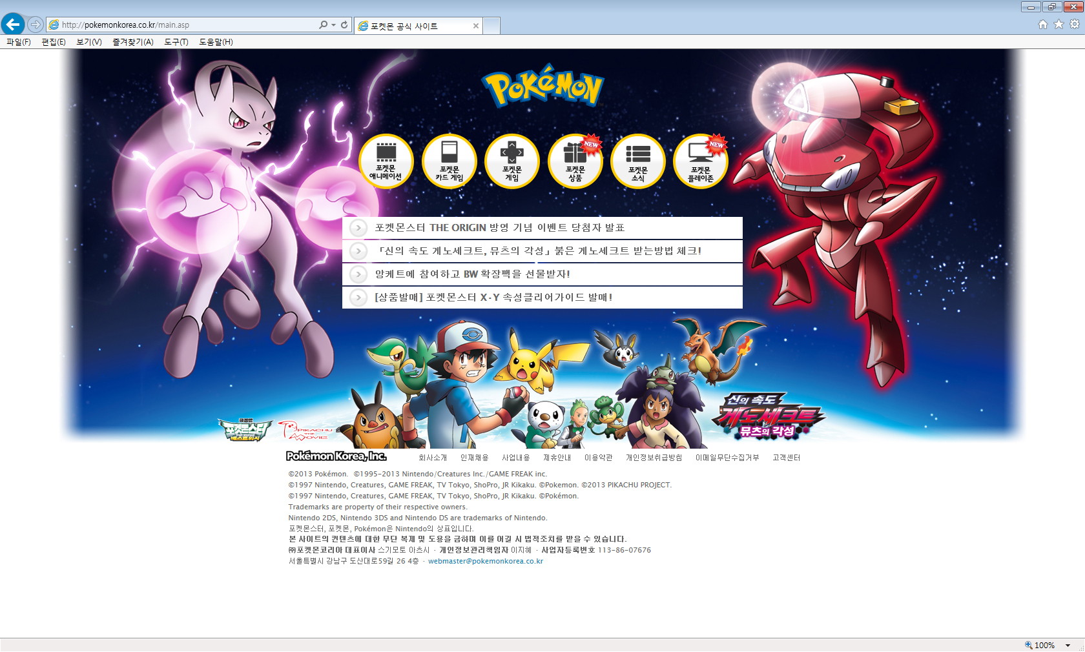Open the 회사소개 footer link
The height and width of the screenshot is (652, 1085).
(x=433, y=458)
